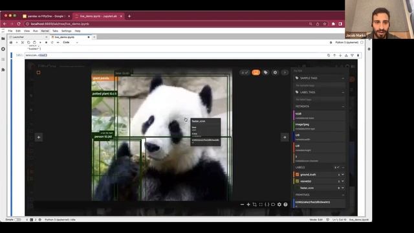Click potted plant detection label
The width and height of the screenshot is (414, 233).
point(104,94)
